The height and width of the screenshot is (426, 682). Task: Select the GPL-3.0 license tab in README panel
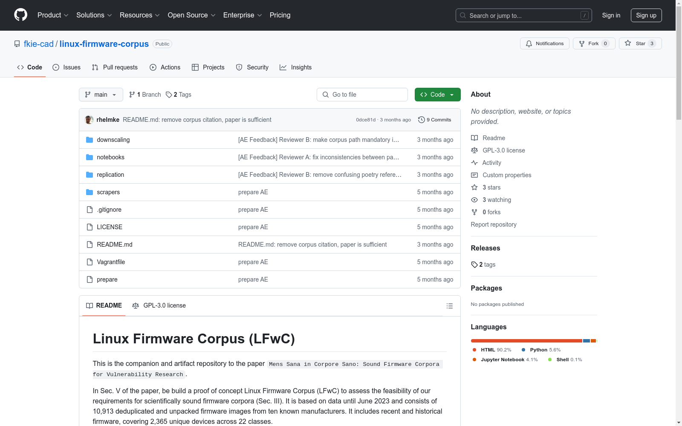pyautogui.click(x=159, y=305)
